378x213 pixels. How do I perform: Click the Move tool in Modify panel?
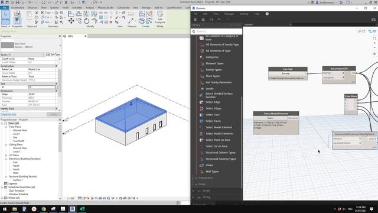pyautogui.click(x=71, y=21)
